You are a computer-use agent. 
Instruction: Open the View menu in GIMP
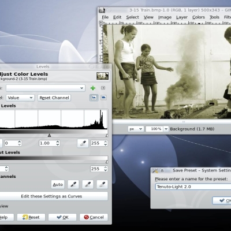coord(148,17)
